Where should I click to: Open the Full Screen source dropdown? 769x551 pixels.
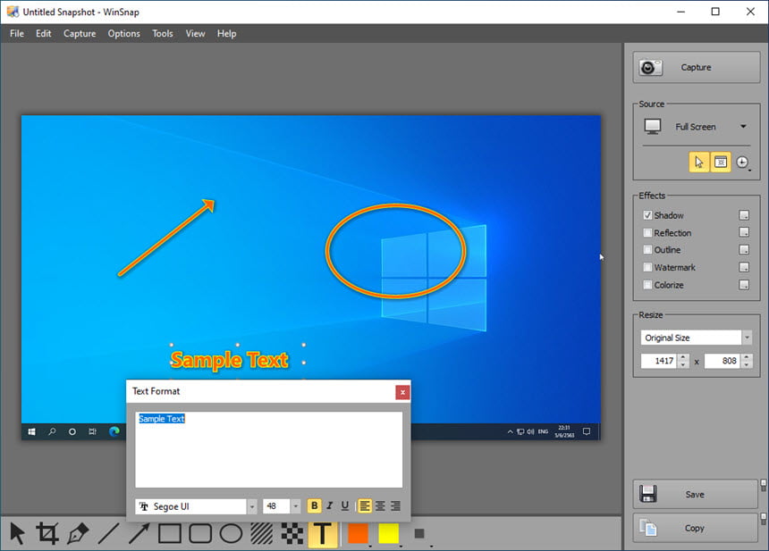[696, 126]
